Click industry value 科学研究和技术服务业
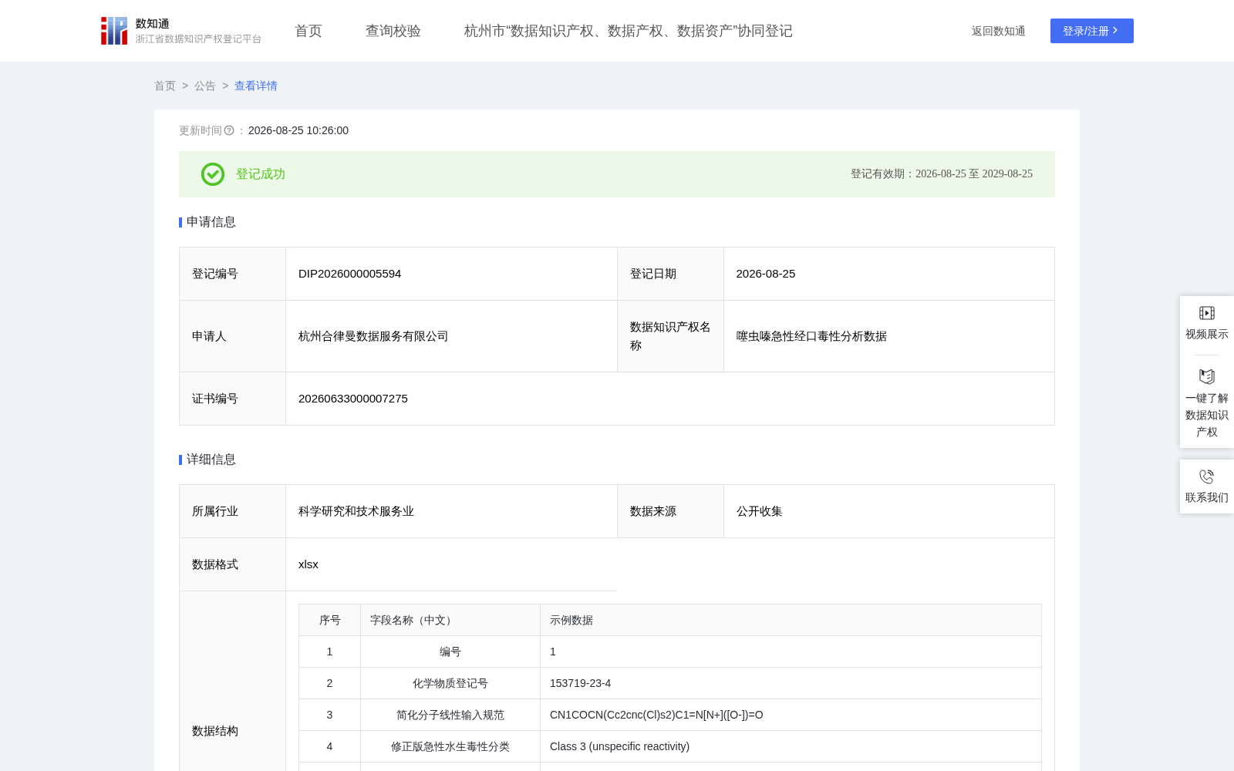The width and height of the screenshot is (1234, 771). click(356, 511)
